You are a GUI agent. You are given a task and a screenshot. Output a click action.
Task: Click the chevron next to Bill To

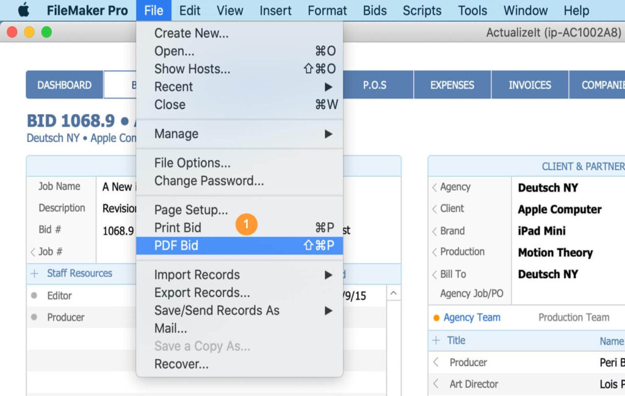pyautogui.click(x=435, y=275)
